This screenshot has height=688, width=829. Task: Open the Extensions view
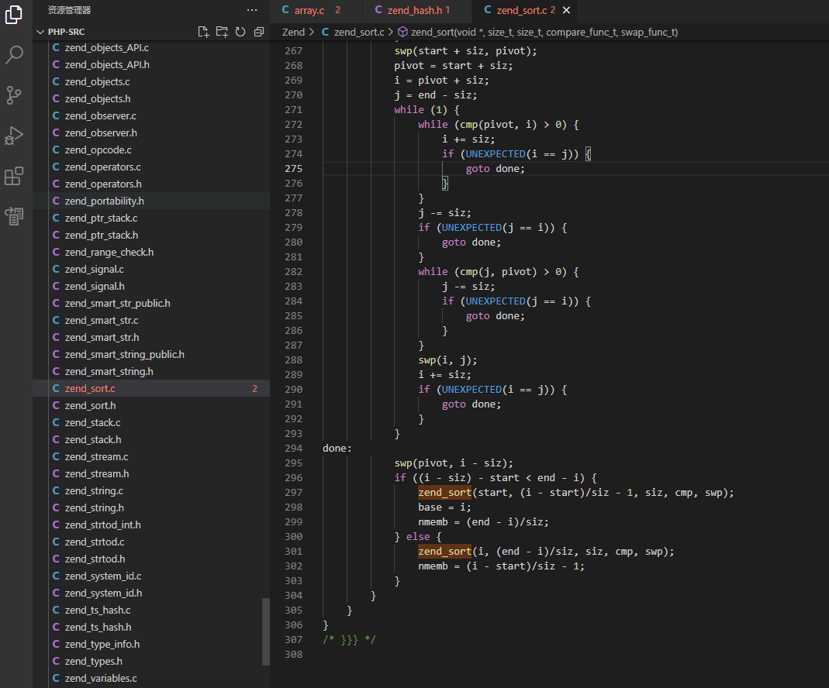pyautogui.click(x=15, y=177)
